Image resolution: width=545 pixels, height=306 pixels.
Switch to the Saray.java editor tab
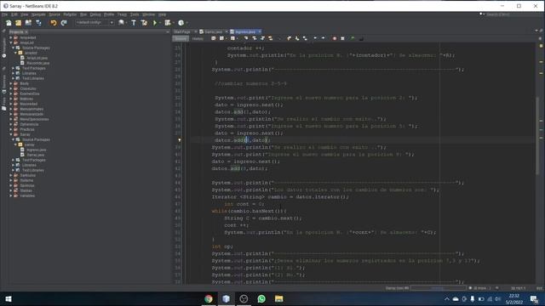(214, 31)
